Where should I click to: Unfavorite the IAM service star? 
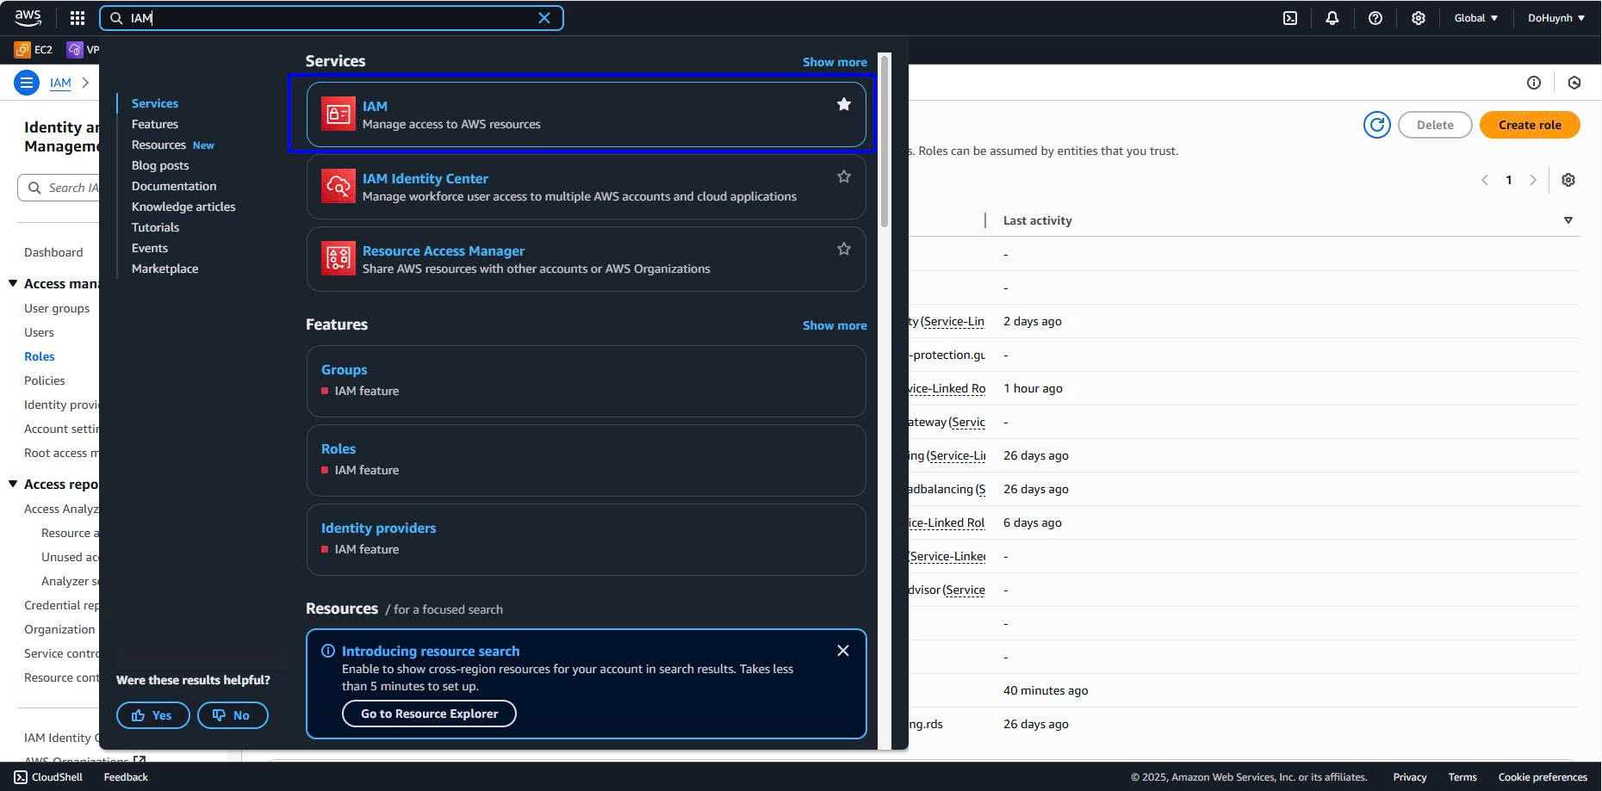pos(843,104)
